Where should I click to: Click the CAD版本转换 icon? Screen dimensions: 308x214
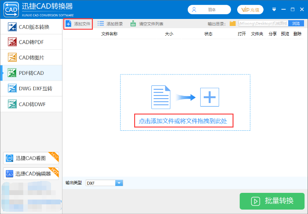(x=12, y=27)
